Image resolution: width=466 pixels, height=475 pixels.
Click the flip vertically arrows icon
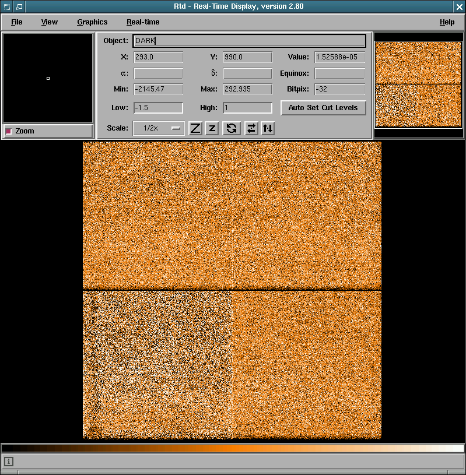pyautogui.click(x=268, y=128)
